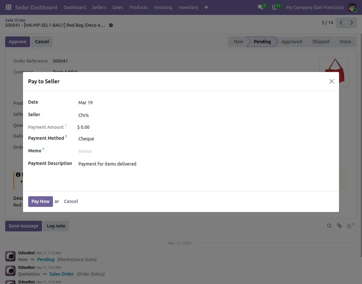The image size is (362, 284).
Task: Click Sales Order link in OdooBot message
Action: 61,274
